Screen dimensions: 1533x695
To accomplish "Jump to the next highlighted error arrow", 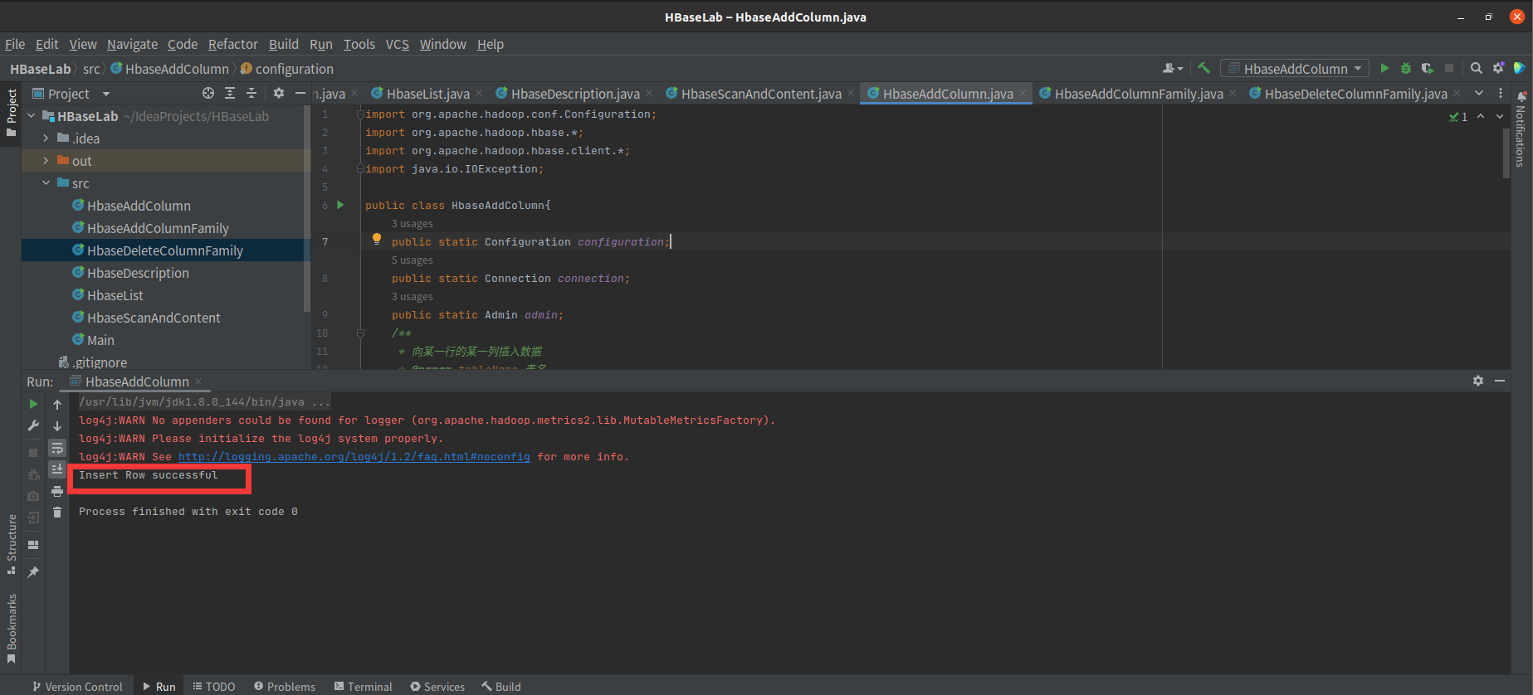I will [x=1500, y=117].
